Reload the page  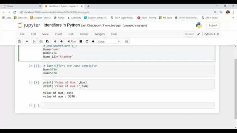[15, 12]
